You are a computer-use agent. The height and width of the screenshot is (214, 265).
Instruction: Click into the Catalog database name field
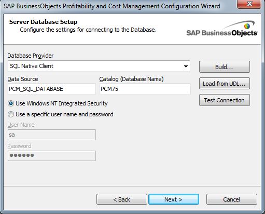[145, 89]
